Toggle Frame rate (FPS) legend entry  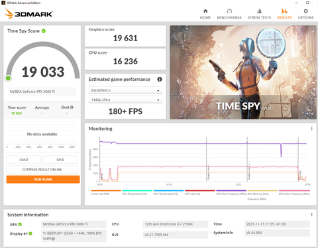(x=106, y=192)
